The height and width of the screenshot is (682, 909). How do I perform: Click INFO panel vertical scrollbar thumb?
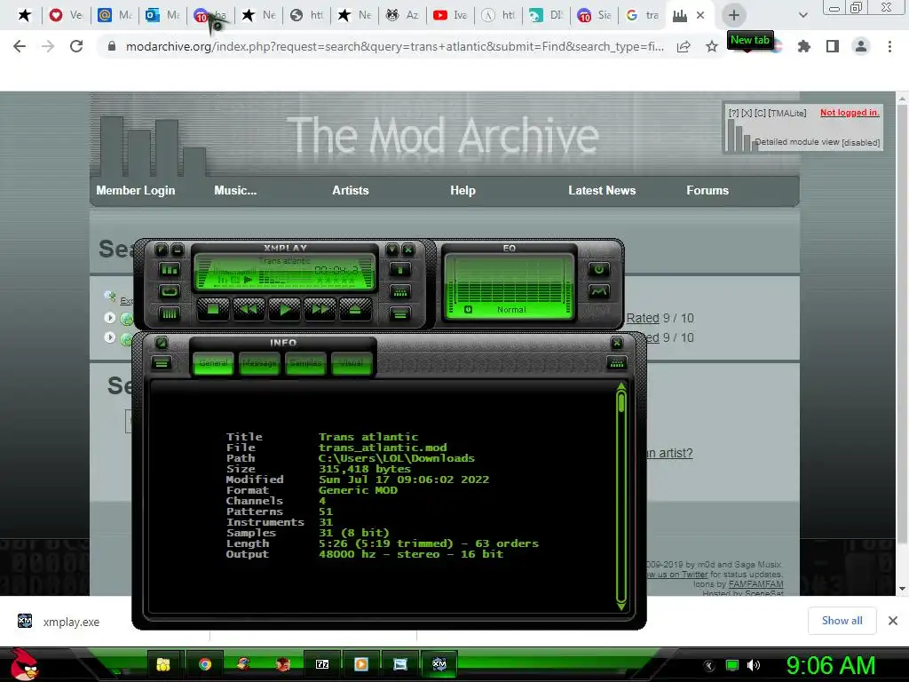(x=621, y=402)
